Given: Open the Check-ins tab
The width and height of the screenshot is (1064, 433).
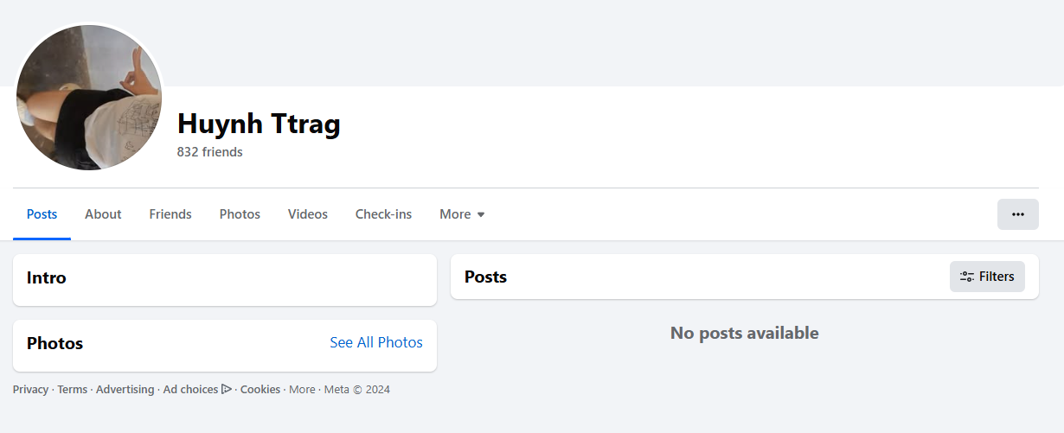Looking at the screenshot, I should coord(383,214).
